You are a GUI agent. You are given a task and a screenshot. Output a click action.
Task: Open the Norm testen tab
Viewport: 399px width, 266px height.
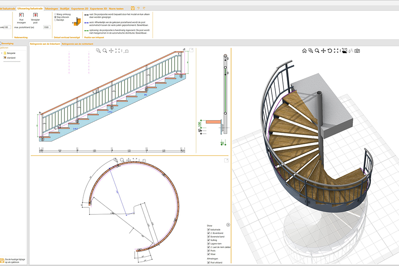tap(116, 9)
